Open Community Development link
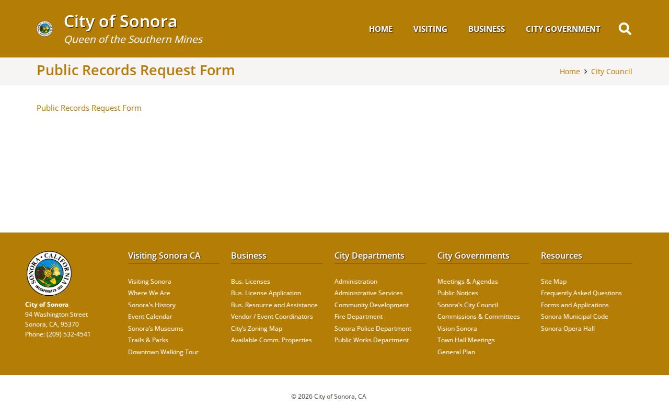This screenshot has height=418, width=669. tap(372, 305)
